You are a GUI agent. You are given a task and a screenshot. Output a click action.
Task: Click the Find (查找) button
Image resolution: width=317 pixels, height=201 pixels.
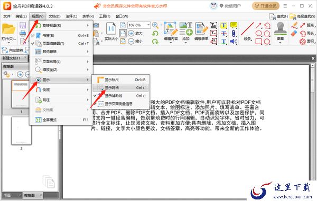coord(278,16)
